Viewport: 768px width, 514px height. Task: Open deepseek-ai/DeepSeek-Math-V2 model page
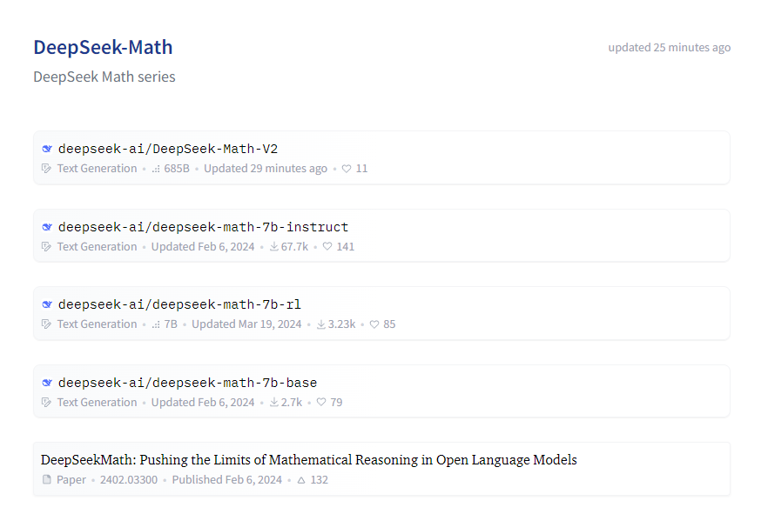pos(167,148)
